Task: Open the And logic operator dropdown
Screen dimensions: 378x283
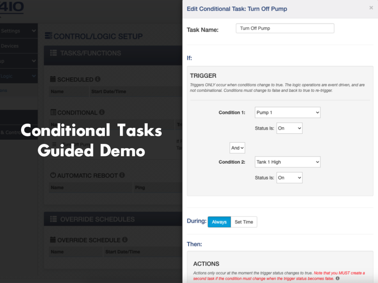Action: coord(237,148)
